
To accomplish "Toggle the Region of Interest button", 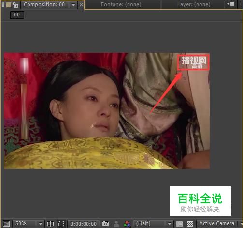I will pyautogui.click(x=179, y=224).
